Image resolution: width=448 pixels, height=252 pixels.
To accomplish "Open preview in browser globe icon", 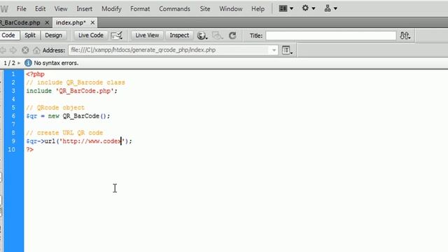I will tap(202, 36).
